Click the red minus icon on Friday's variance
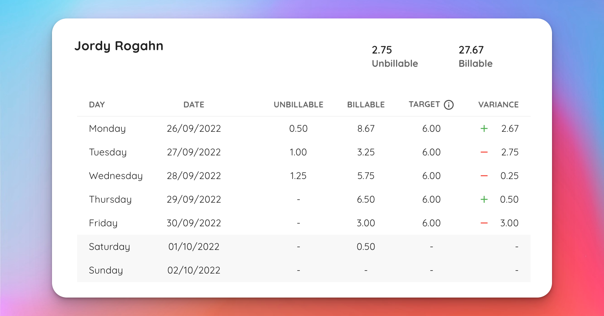Image resolution: width=604 pixels, height=316 pixels. click(x=484, y=223)
